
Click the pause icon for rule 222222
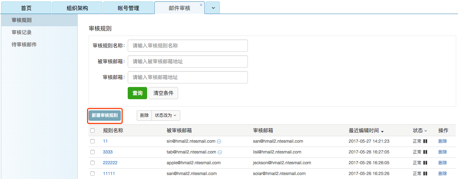tap(425, 163)
